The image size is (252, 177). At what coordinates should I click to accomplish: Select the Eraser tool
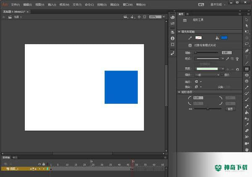pyautogui.click(x=247, y=131)
